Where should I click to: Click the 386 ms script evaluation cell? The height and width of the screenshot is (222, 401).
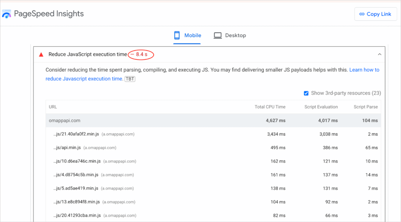tap(330, 148)
